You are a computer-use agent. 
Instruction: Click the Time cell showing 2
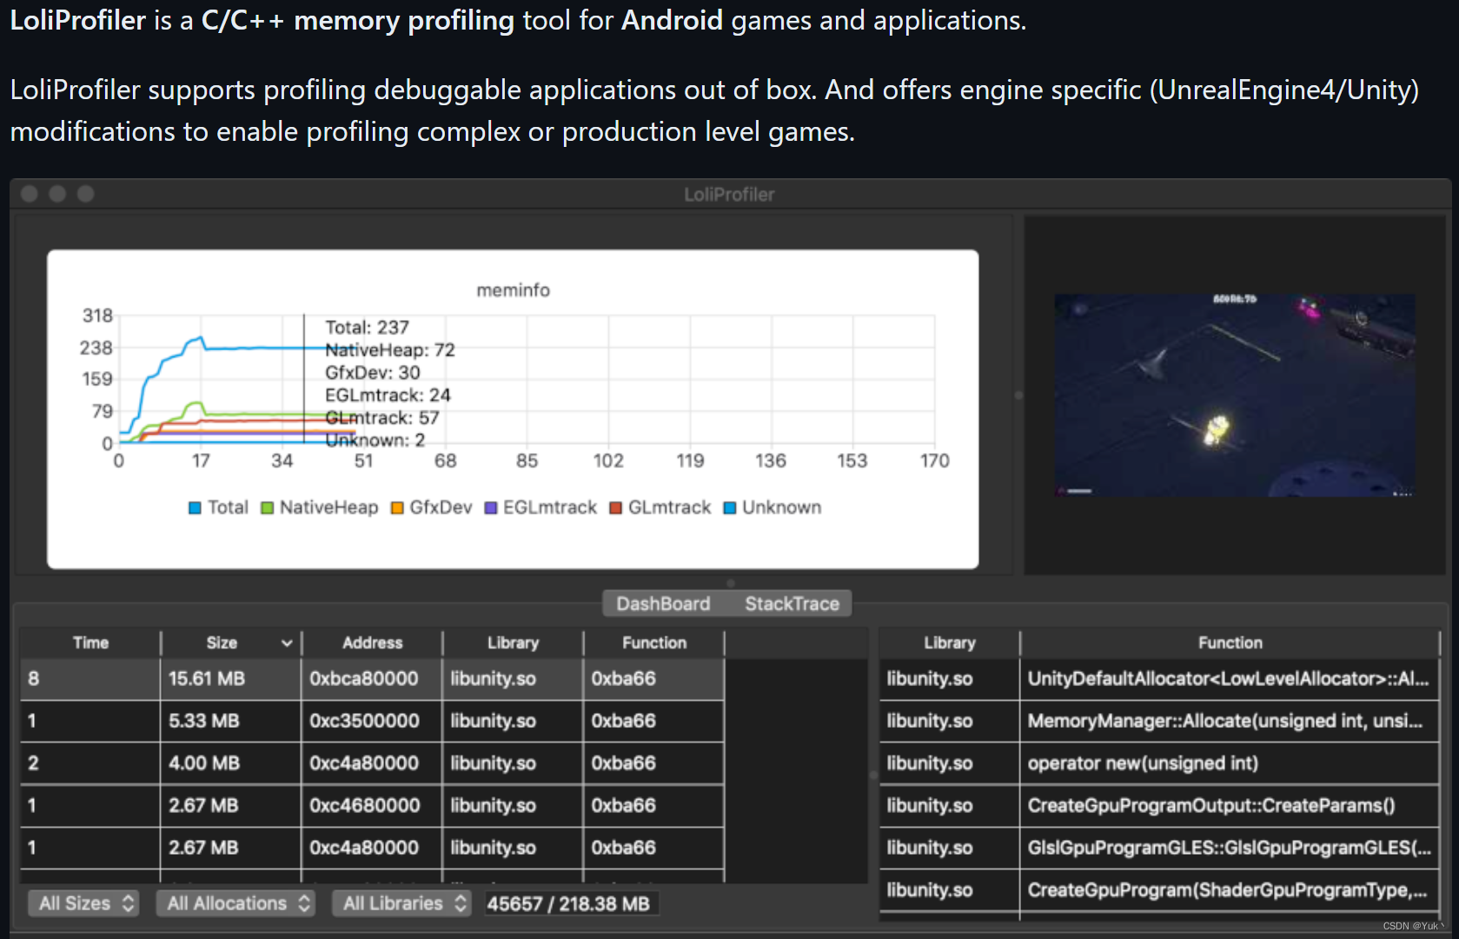click(x=90, y=763)
